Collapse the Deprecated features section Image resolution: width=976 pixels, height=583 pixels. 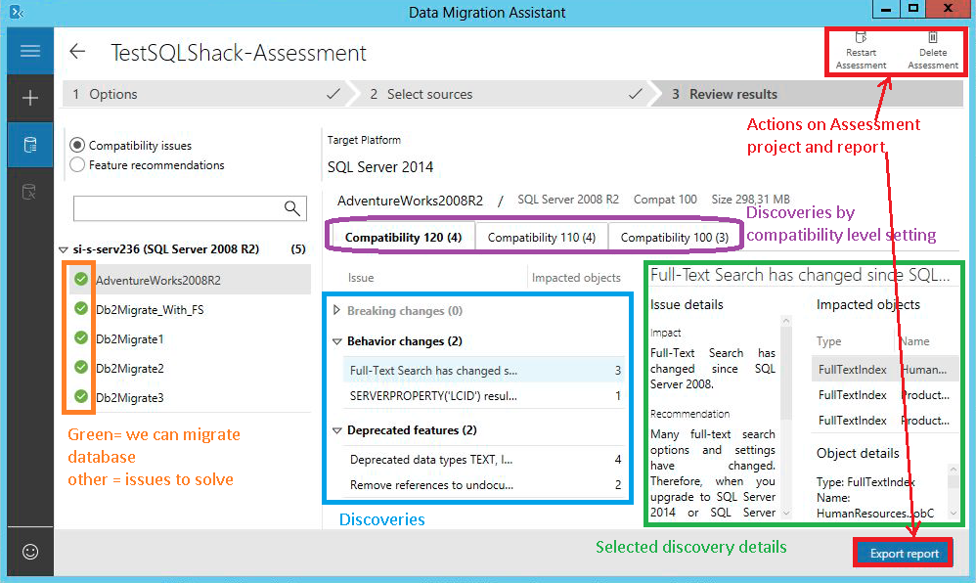(x=337, y=430)
